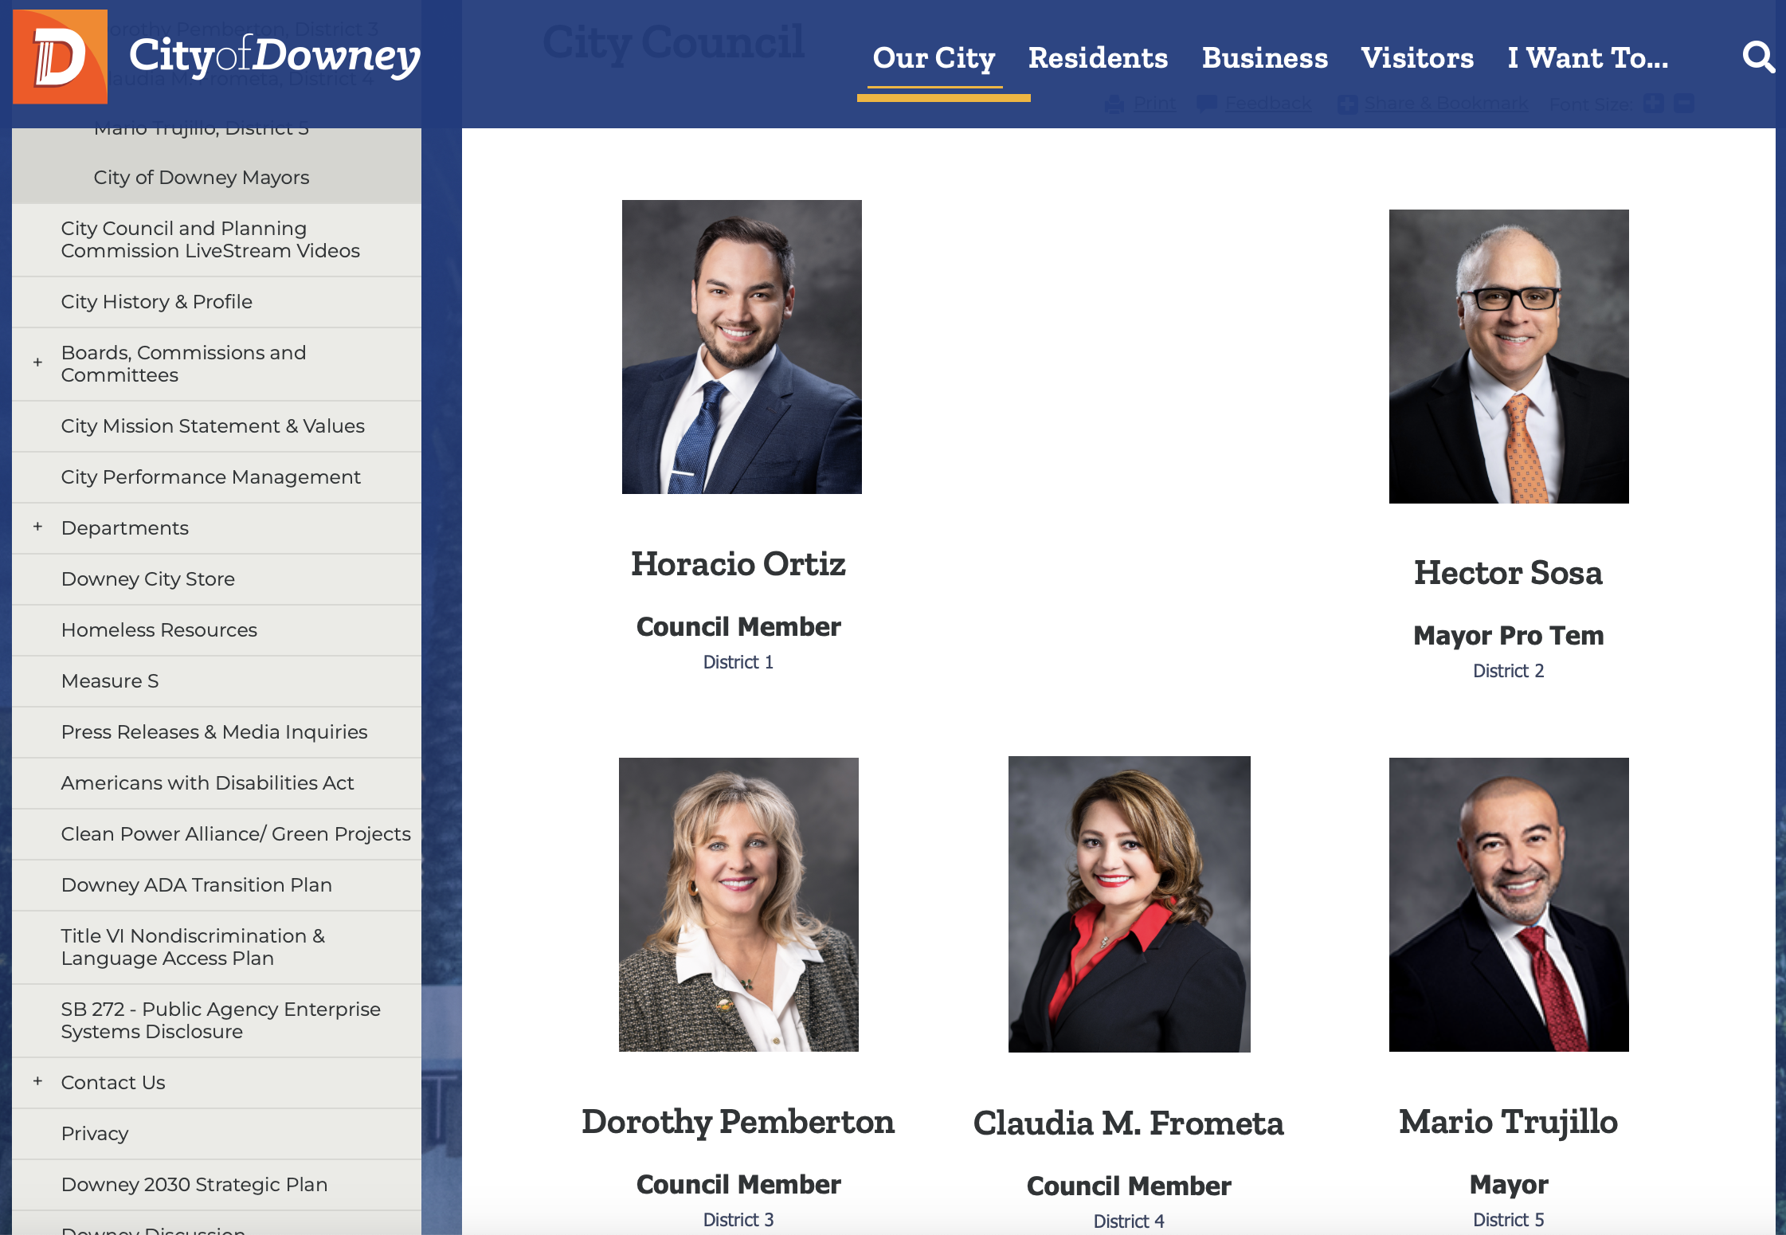
Task: Expand the Contact Us plus icon
Action: click(37, 1081)
